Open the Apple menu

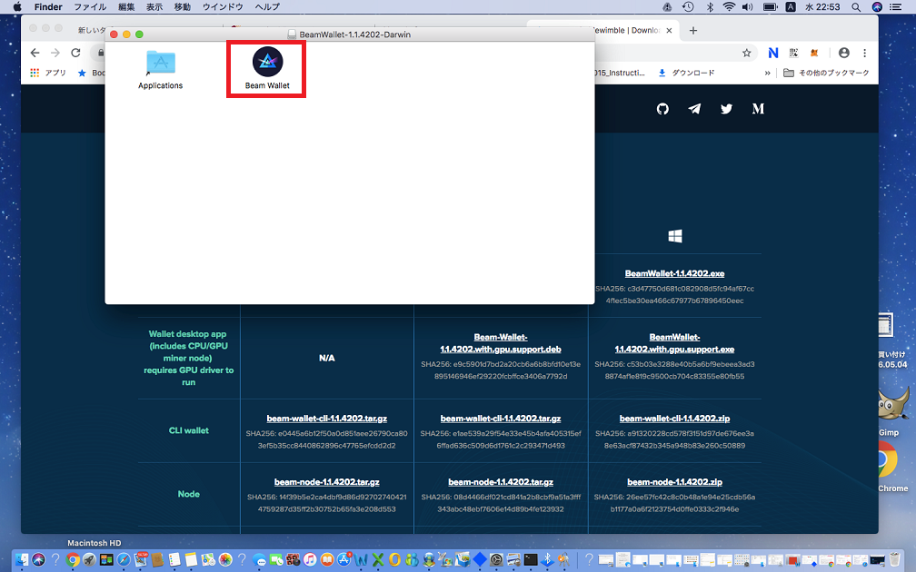[x=17, y=7]
